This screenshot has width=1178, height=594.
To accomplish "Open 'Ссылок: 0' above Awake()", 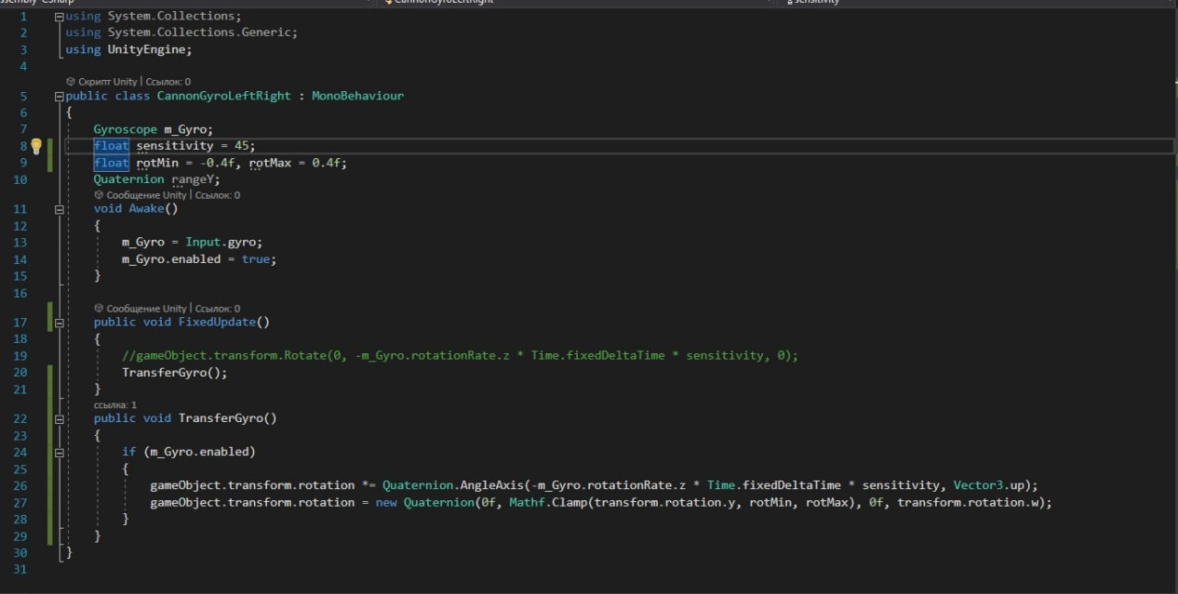I will click(x=217, y=195).
